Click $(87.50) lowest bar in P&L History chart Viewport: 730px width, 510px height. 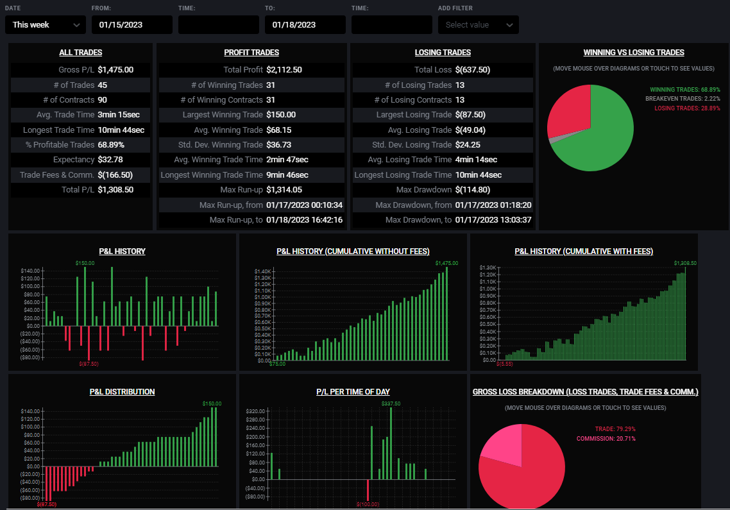(89, 343)
